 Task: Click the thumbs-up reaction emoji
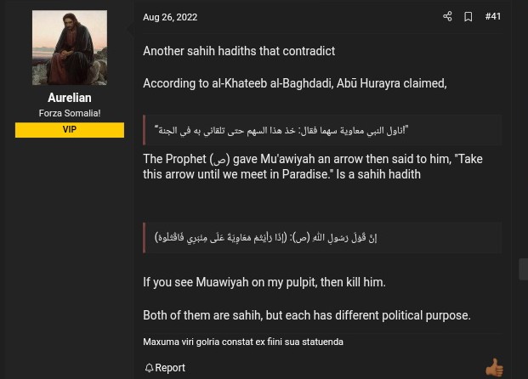[x=494, y=367]
